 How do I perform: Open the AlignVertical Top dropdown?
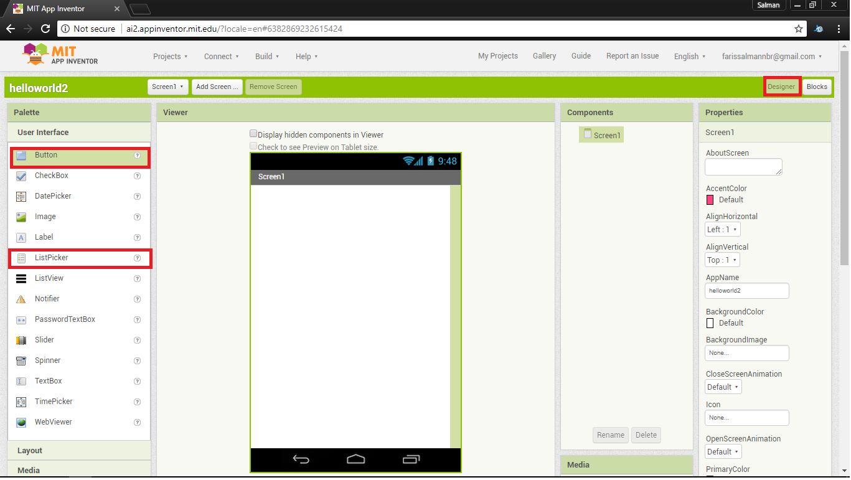(x=722, y=260)
